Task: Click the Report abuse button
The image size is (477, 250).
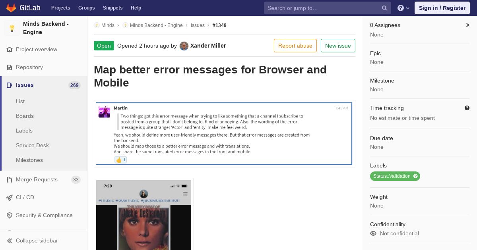Action: click(295, 46)
